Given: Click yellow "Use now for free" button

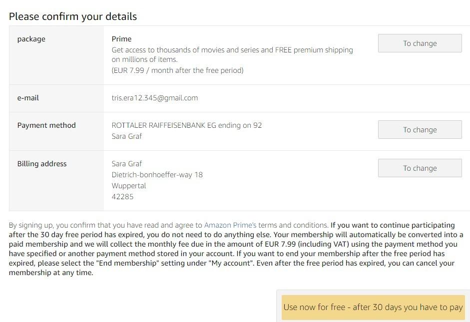Looking at the screenshot, I should pos(373,307).
